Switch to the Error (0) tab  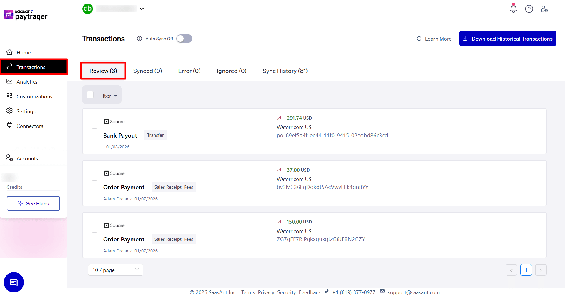(189, 71)
